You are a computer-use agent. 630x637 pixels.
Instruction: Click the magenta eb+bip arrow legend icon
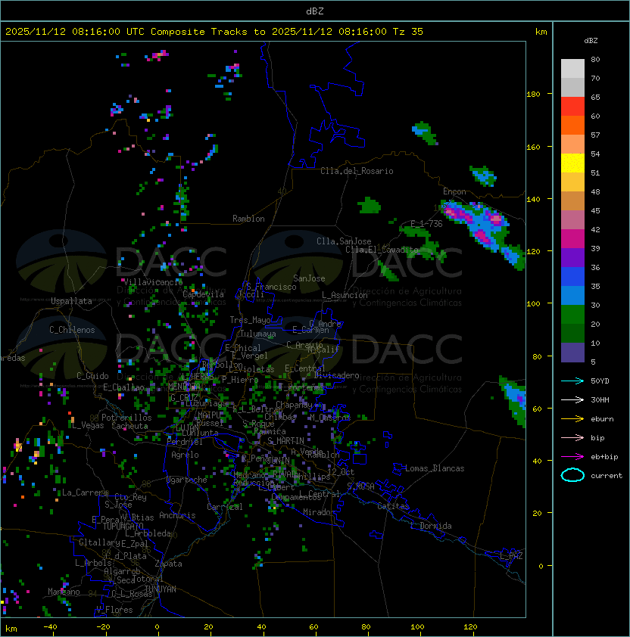[x=572, y=457]
